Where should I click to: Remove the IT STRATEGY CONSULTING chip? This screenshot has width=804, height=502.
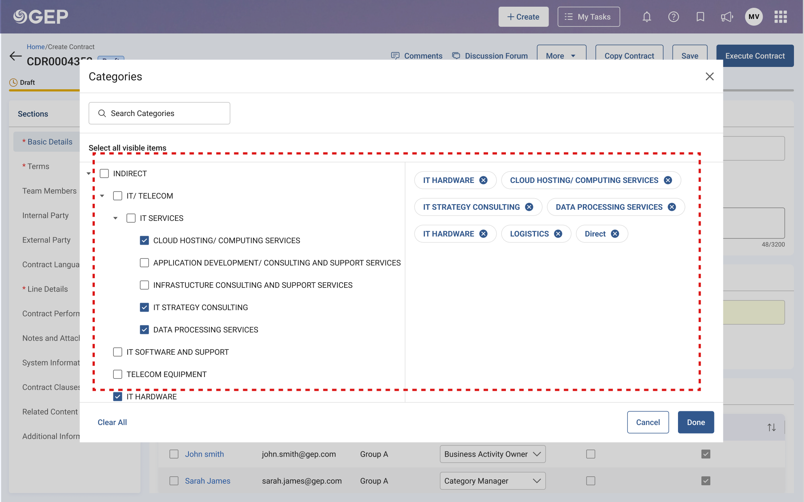tap(529, 207)
